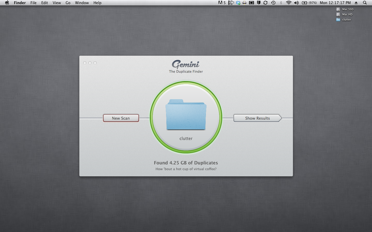Viewport: 372px width, 232px height.
Task: Open the Go menu
Action: tap(68, 3)
